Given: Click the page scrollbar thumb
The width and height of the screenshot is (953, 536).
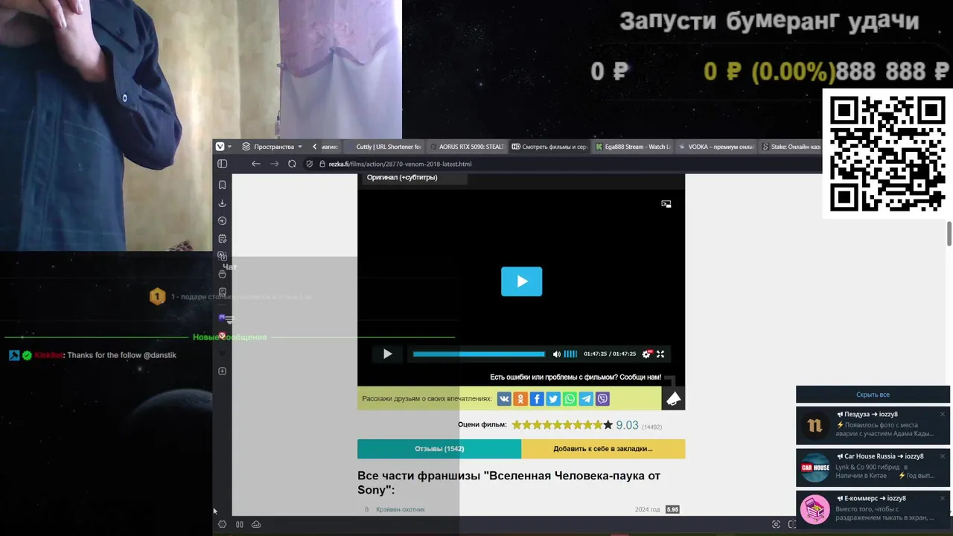Looking at the screenshot, I should [949, 233].
